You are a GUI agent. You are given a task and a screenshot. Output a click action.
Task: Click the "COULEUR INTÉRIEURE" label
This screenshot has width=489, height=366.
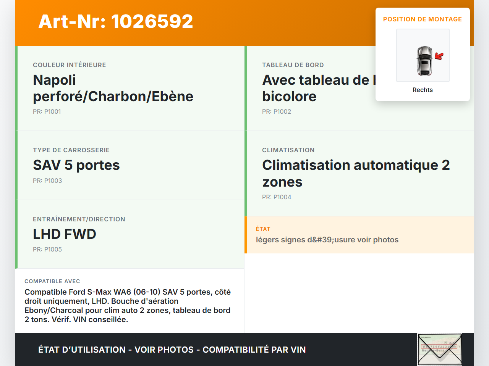pos(70,65)
